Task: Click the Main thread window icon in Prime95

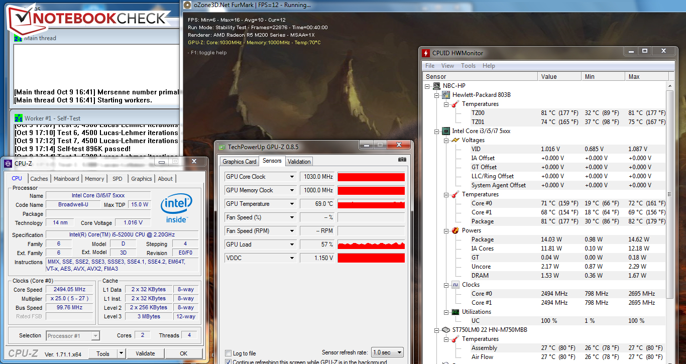Action: tap(18, 38)
